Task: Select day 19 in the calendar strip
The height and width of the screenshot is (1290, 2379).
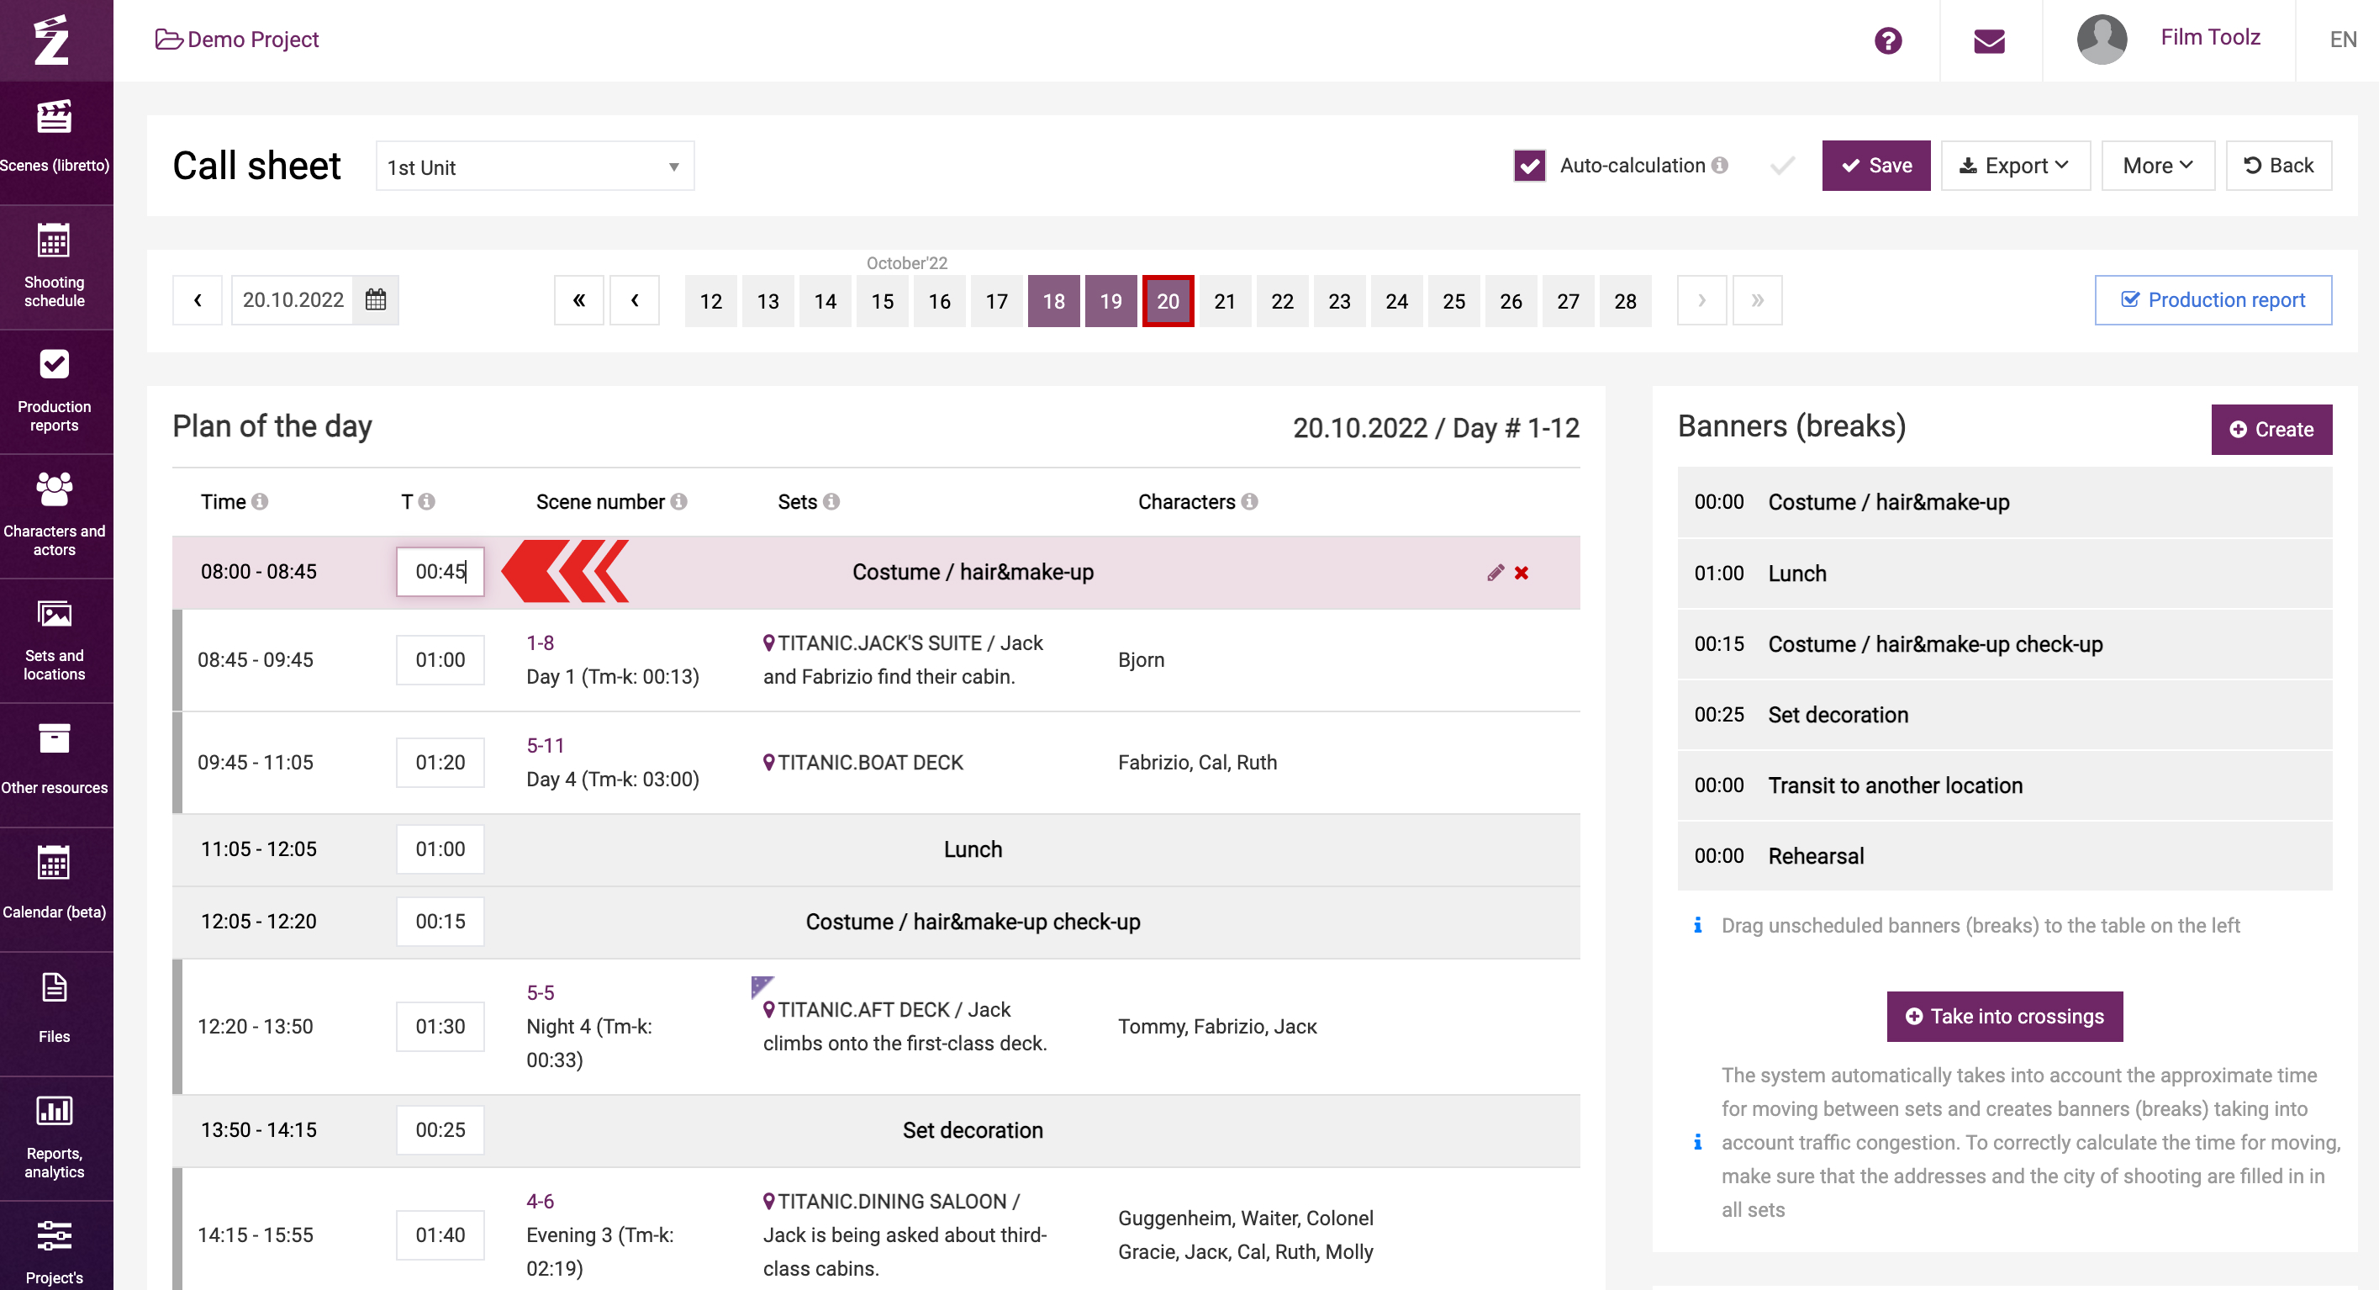Action: coord(1110,300)
